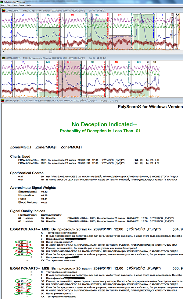Click circled score 0.61 C in CHART4 list
Viewport: 183px width, 299px height.
pos(23,242)
